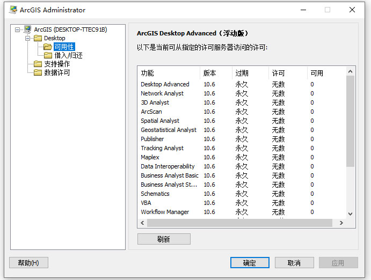
Task: Click the ArcGIS Administrator title bar icon
Action: coord(13,10)
